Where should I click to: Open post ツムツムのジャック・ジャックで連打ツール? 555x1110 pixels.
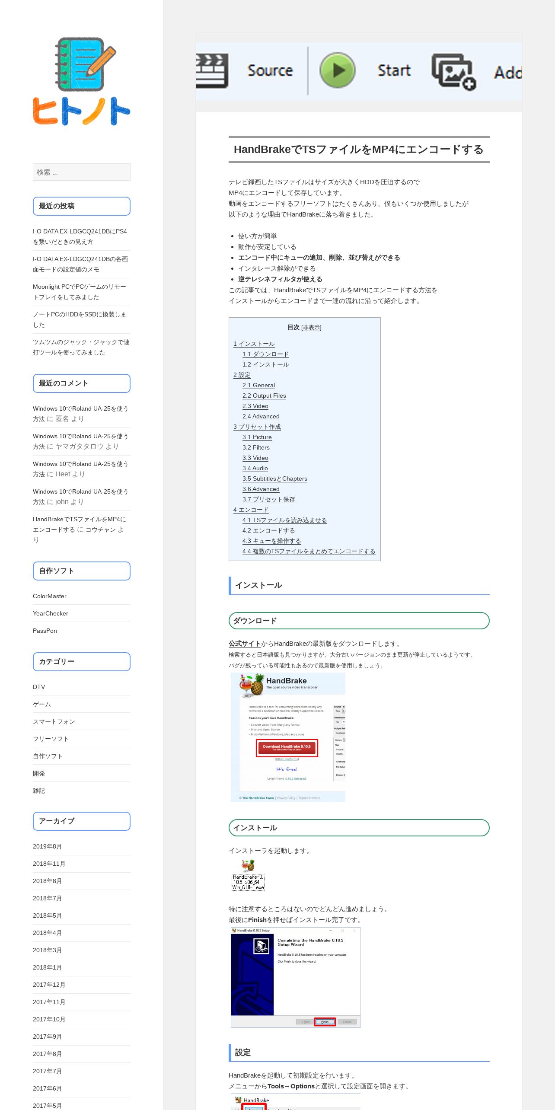[81, 347]
